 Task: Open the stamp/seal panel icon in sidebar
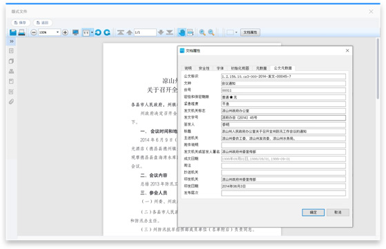point(11,71)
